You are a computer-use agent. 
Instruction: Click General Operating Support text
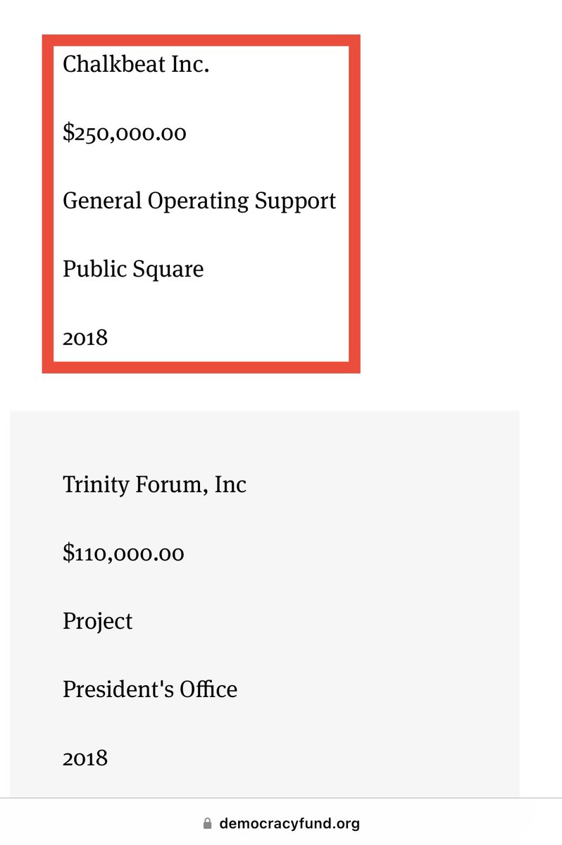pos(199,201)
